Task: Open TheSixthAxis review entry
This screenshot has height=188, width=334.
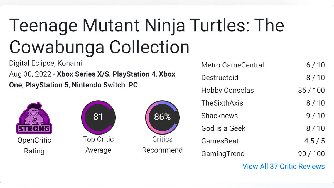Action: (222, 103)
